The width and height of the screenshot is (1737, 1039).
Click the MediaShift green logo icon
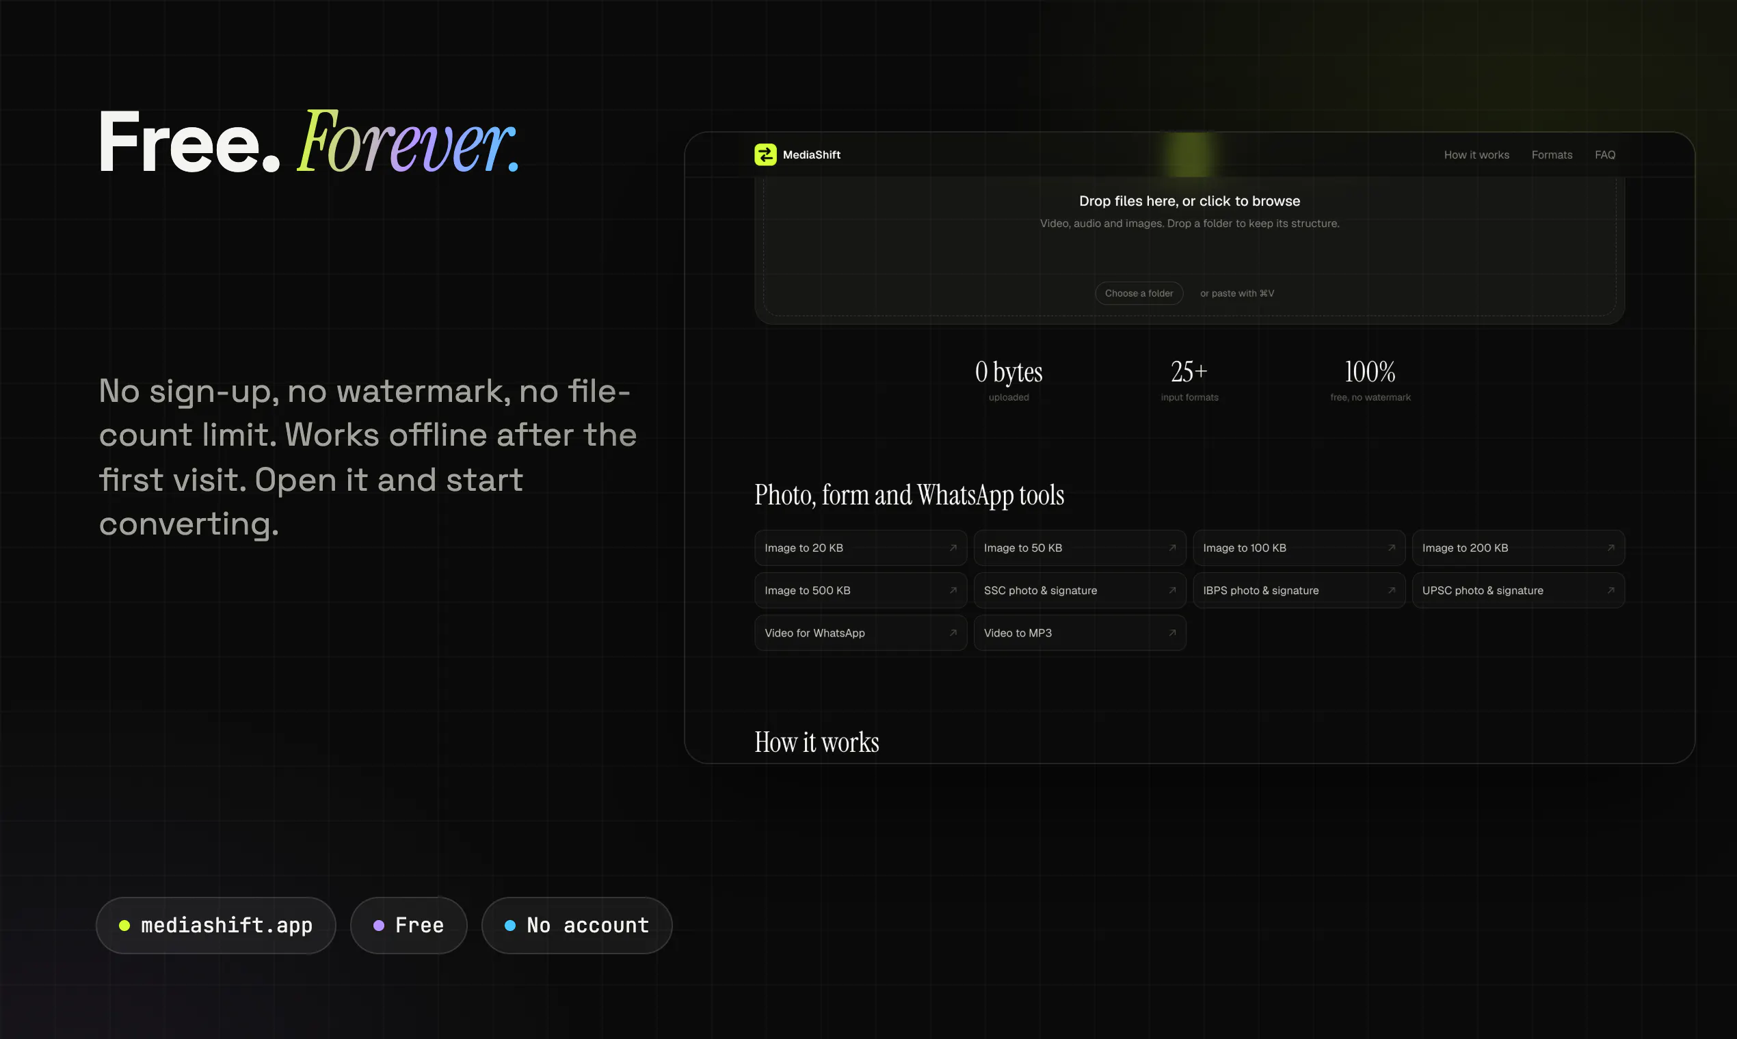point(765,154)
